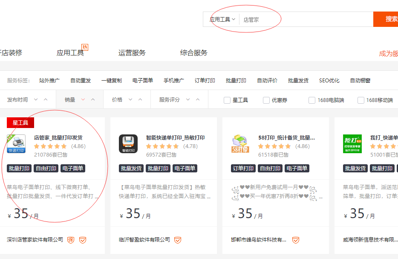Sort 服务评分 ascending with up arrow
The width and height of the screenshot is (398, 259).
[198, 100]
